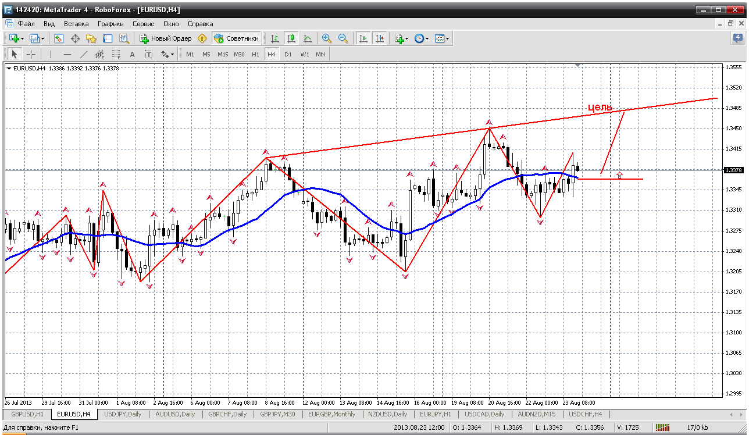
Task: Click the current price label 1.3378
Action: click(733, 170)
